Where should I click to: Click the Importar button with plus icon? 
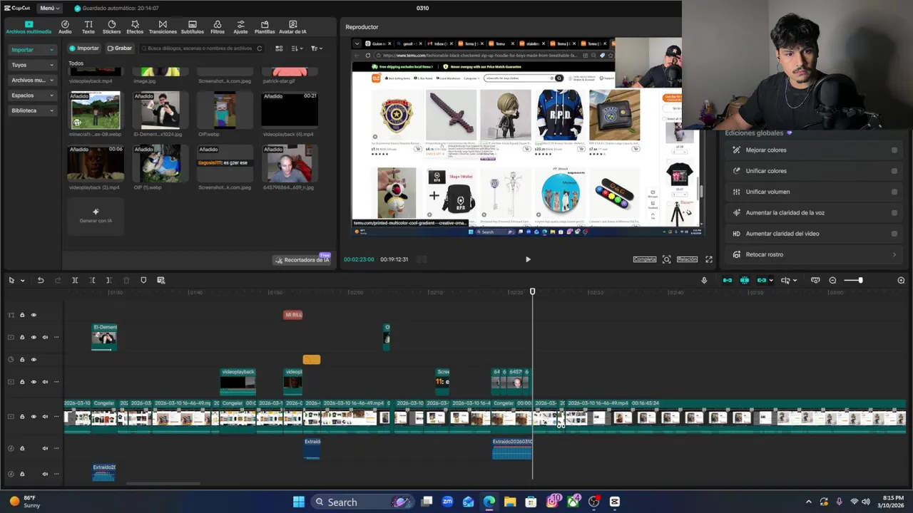(84, 48)
